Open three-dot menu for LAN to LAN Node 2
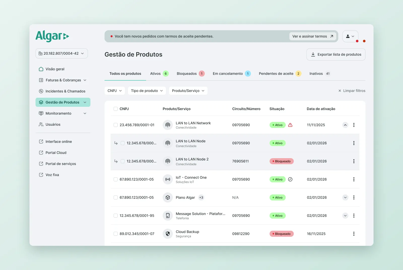 pos(354,161)
